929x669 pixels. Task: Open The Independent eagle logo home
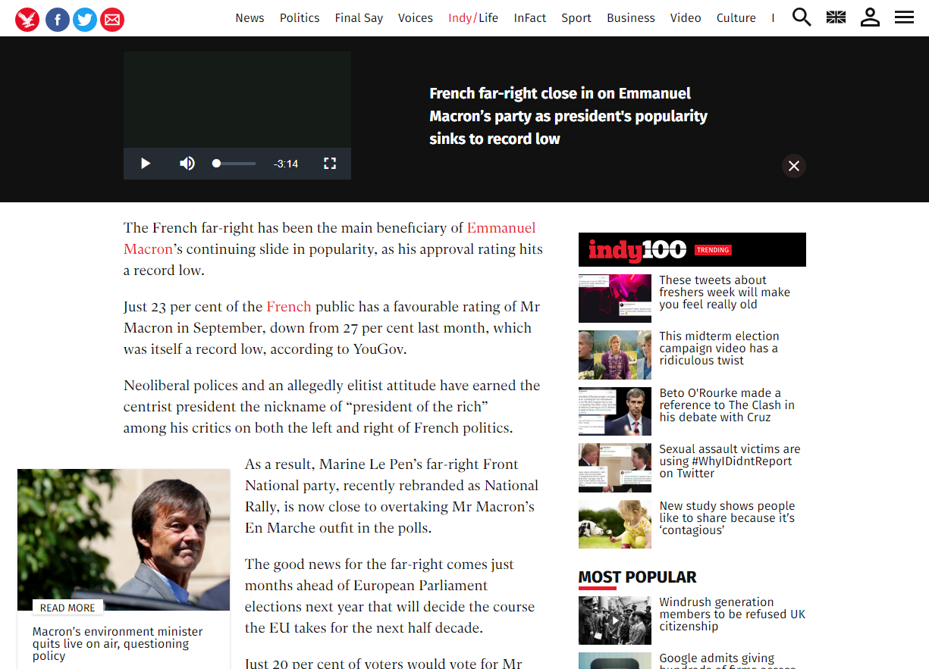coord(27,19)
